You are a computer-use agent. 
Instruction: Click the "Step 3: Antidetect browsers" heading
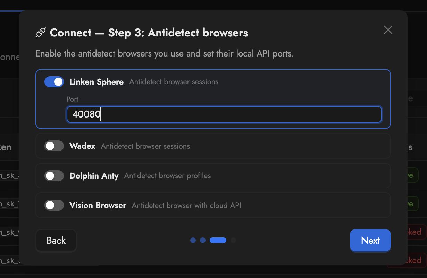point(178,33)
